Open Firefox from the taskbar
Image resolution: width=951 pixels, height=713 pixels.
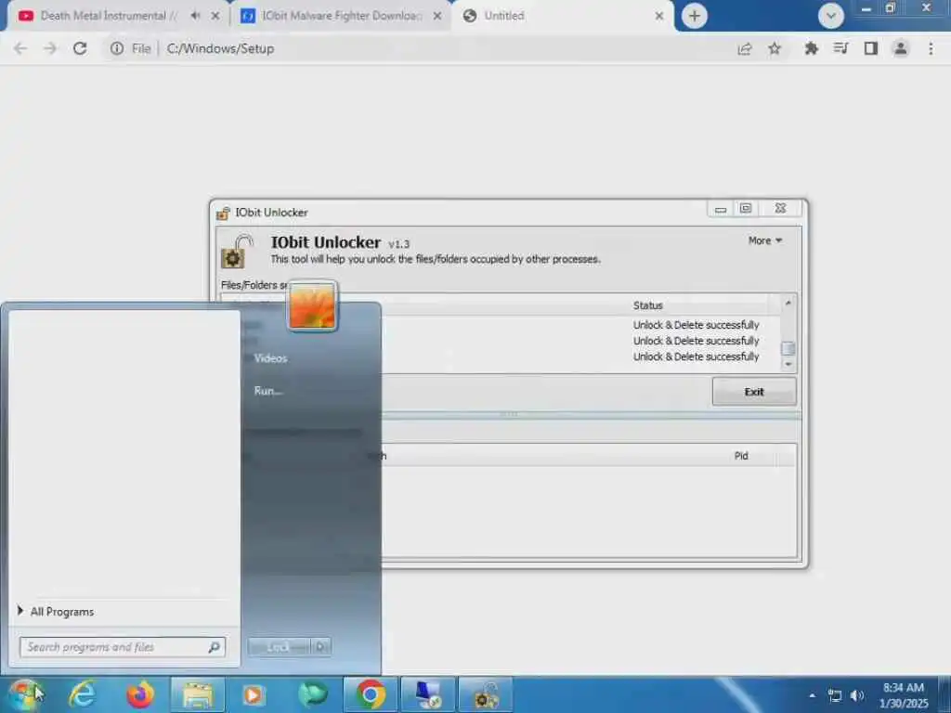(140, 694)
